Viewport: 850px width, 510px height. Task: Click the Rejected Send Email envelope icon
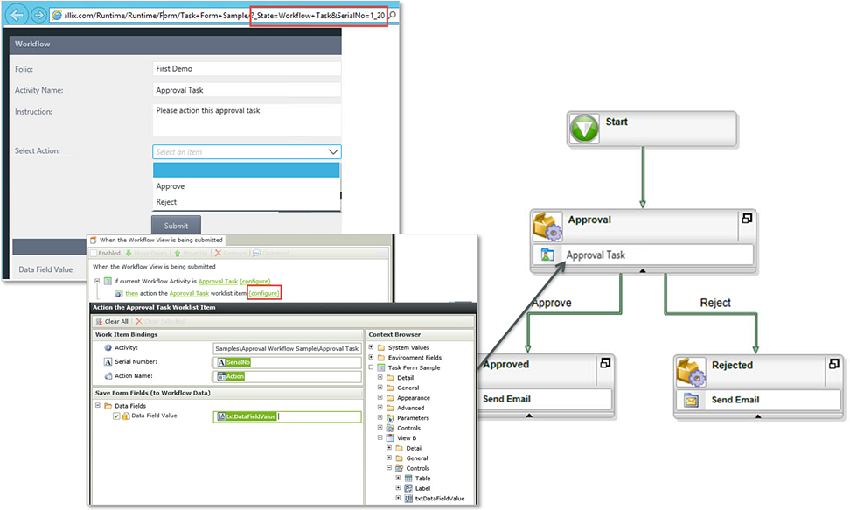tap(691, 401)
